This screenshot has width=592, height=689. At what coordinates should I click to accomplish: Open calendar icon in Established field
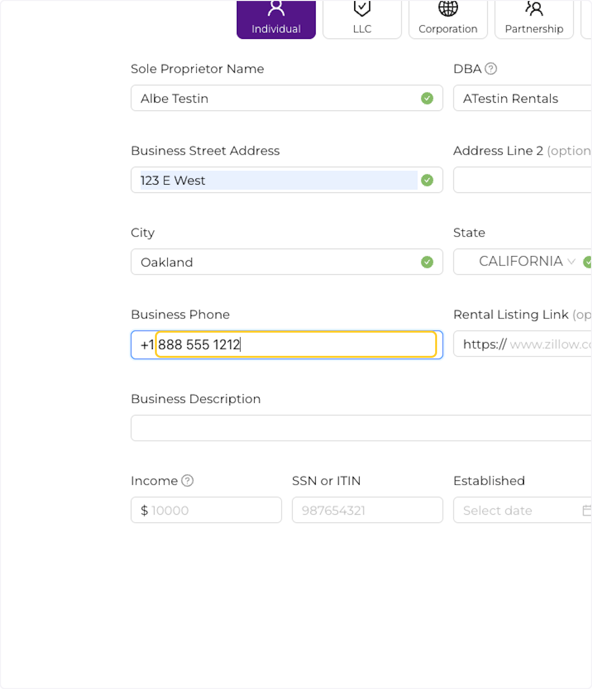click(586, 510)
